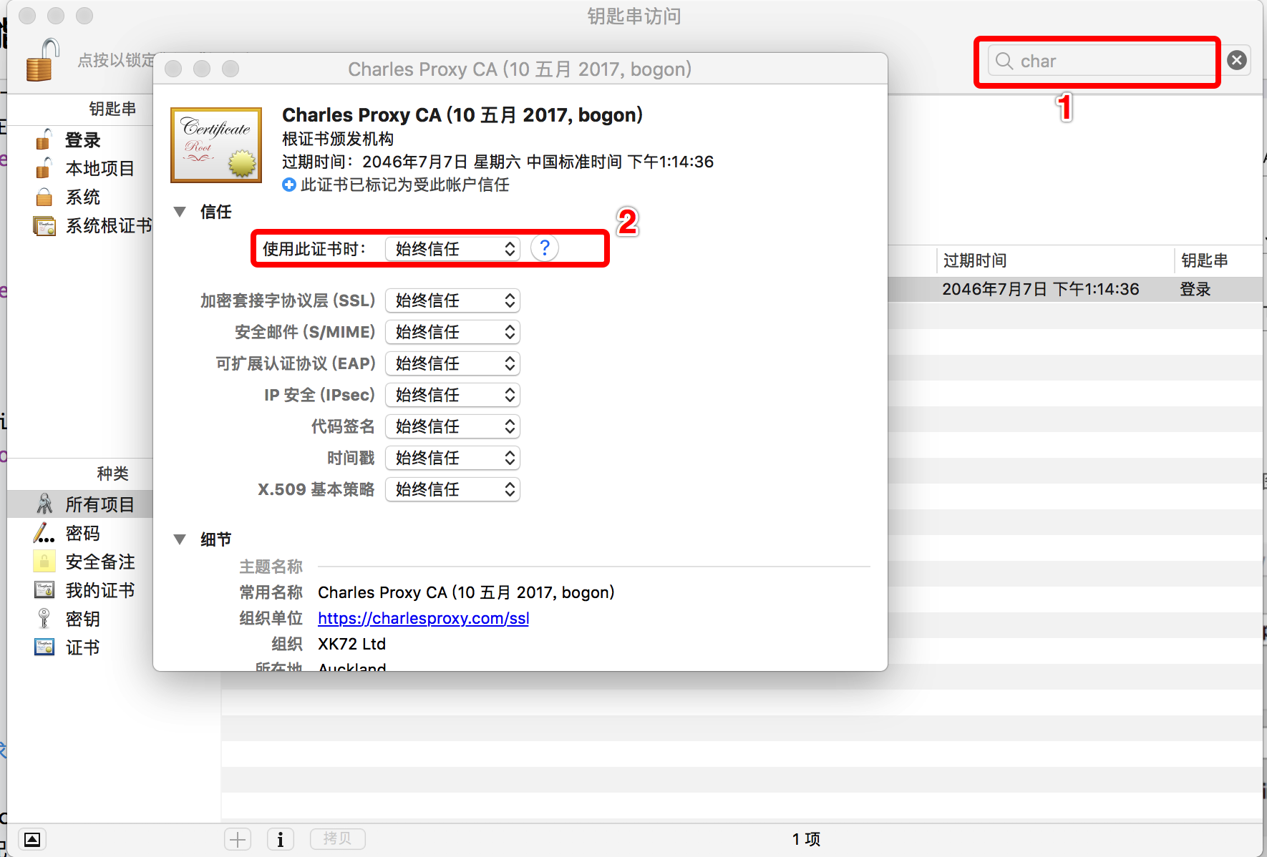The height and width of the screenshot is (857, 1267).
Task: Click the common name Charles Proxy CA value
Action: click(466, 592)
